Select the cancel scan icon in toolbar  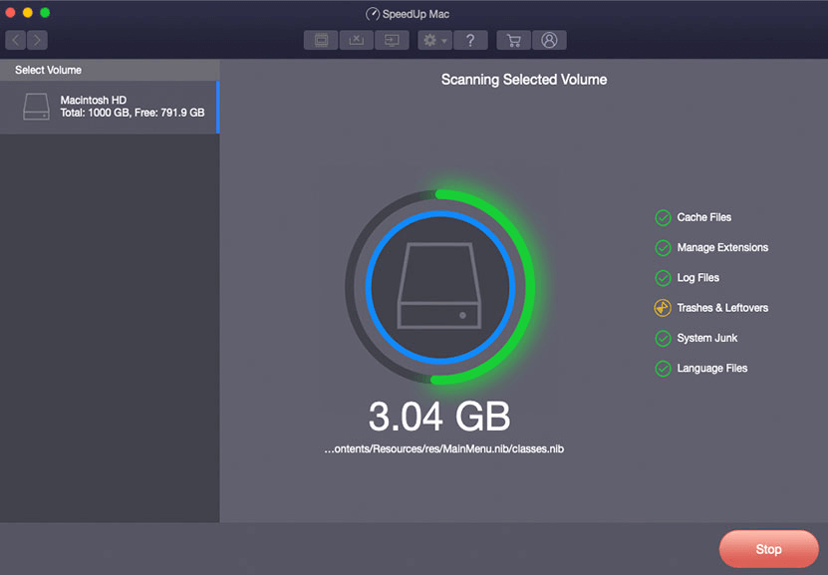pyautogui.click(x=355, y=40)
